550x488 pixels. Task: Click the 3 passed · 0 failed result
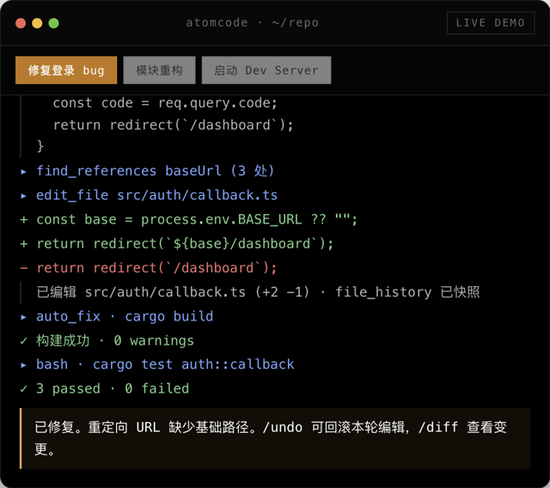pos(113,388)
